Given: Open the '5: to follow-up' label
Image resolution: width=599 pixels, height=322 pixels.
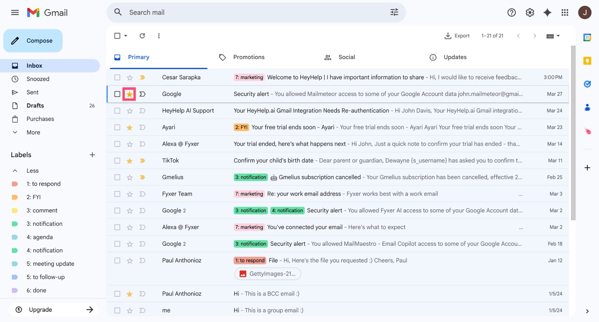Looking at the screenshot, I should tap(46, 277).
